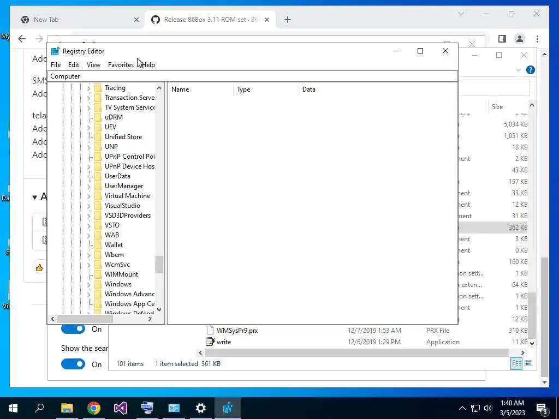Screen dimensions: 559x419
Task: Open Chrome side panel
Action: click(502, 39)
